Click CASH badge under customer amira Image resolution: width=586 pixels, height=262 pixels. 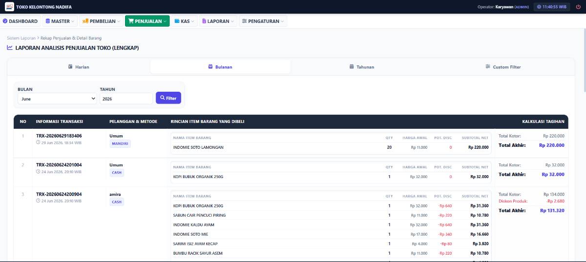point(117,202)
